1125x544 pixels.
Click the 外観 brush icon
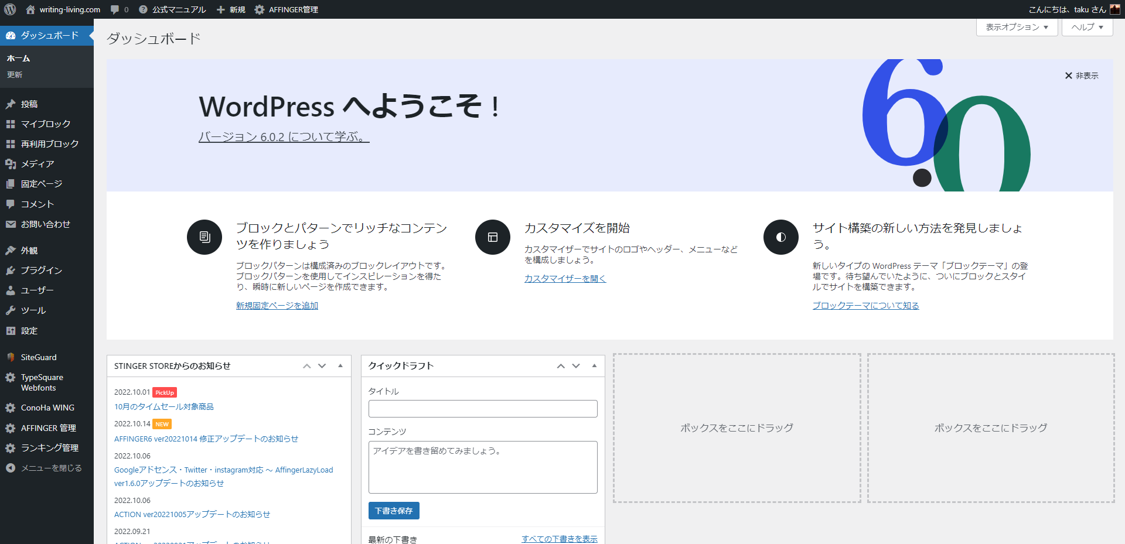click(11, 250)
